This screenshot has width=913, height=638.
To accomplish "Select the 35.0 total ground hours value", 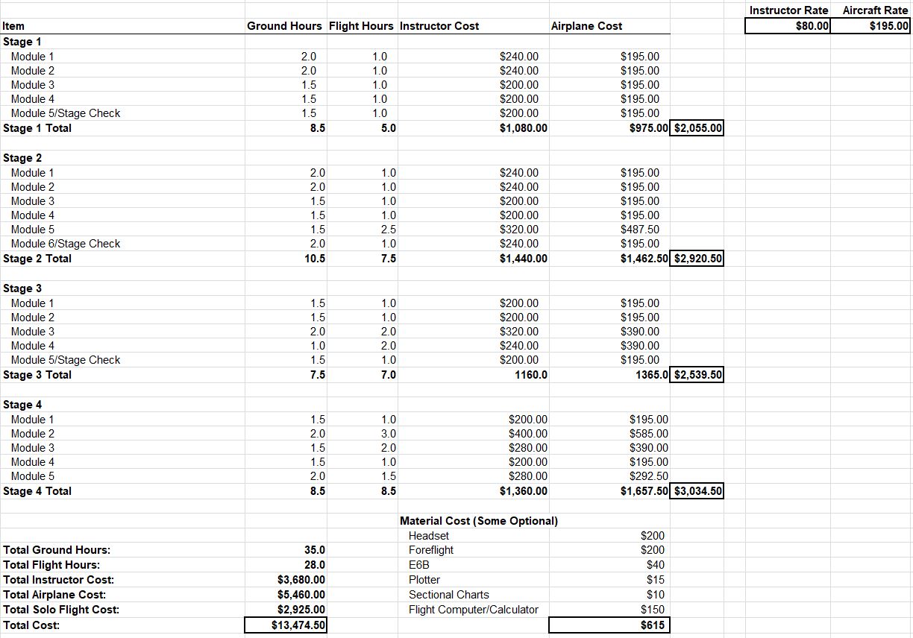I will (x=316, y=550).
